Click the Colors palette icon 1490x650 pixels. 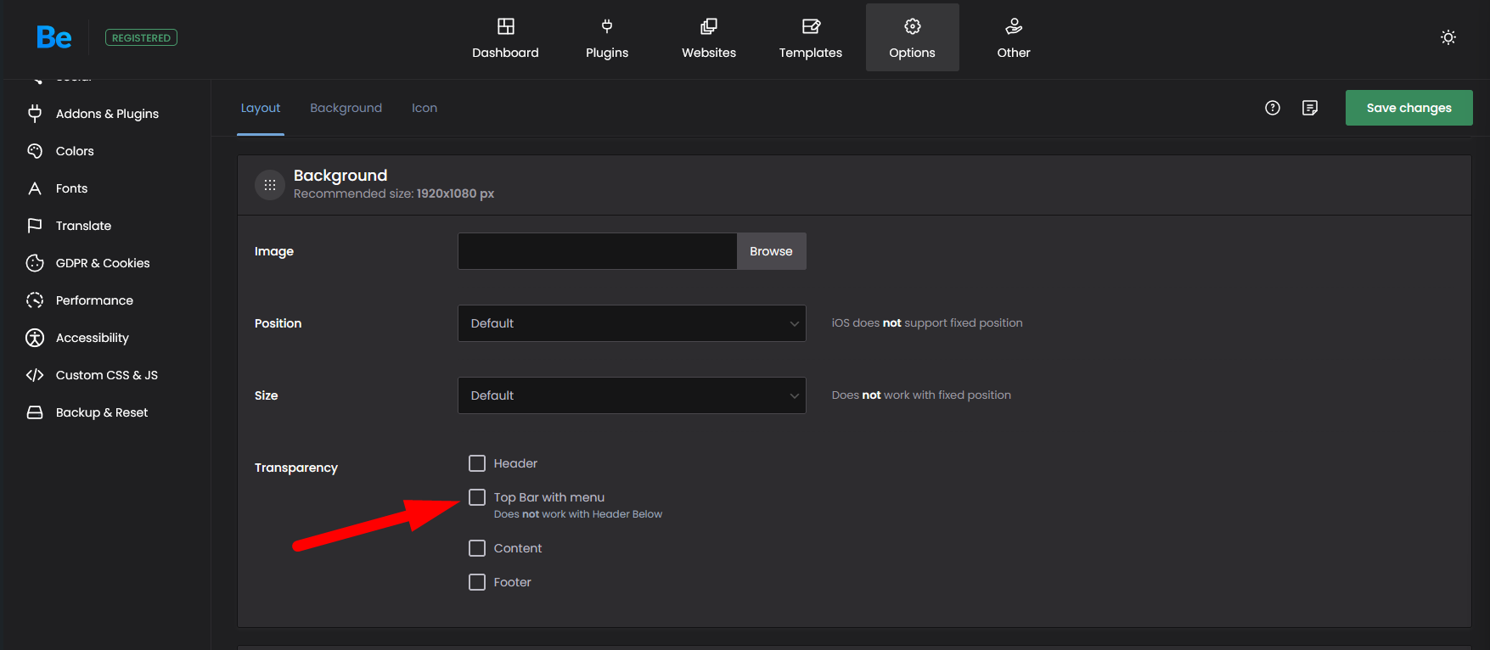coord(35,151)
